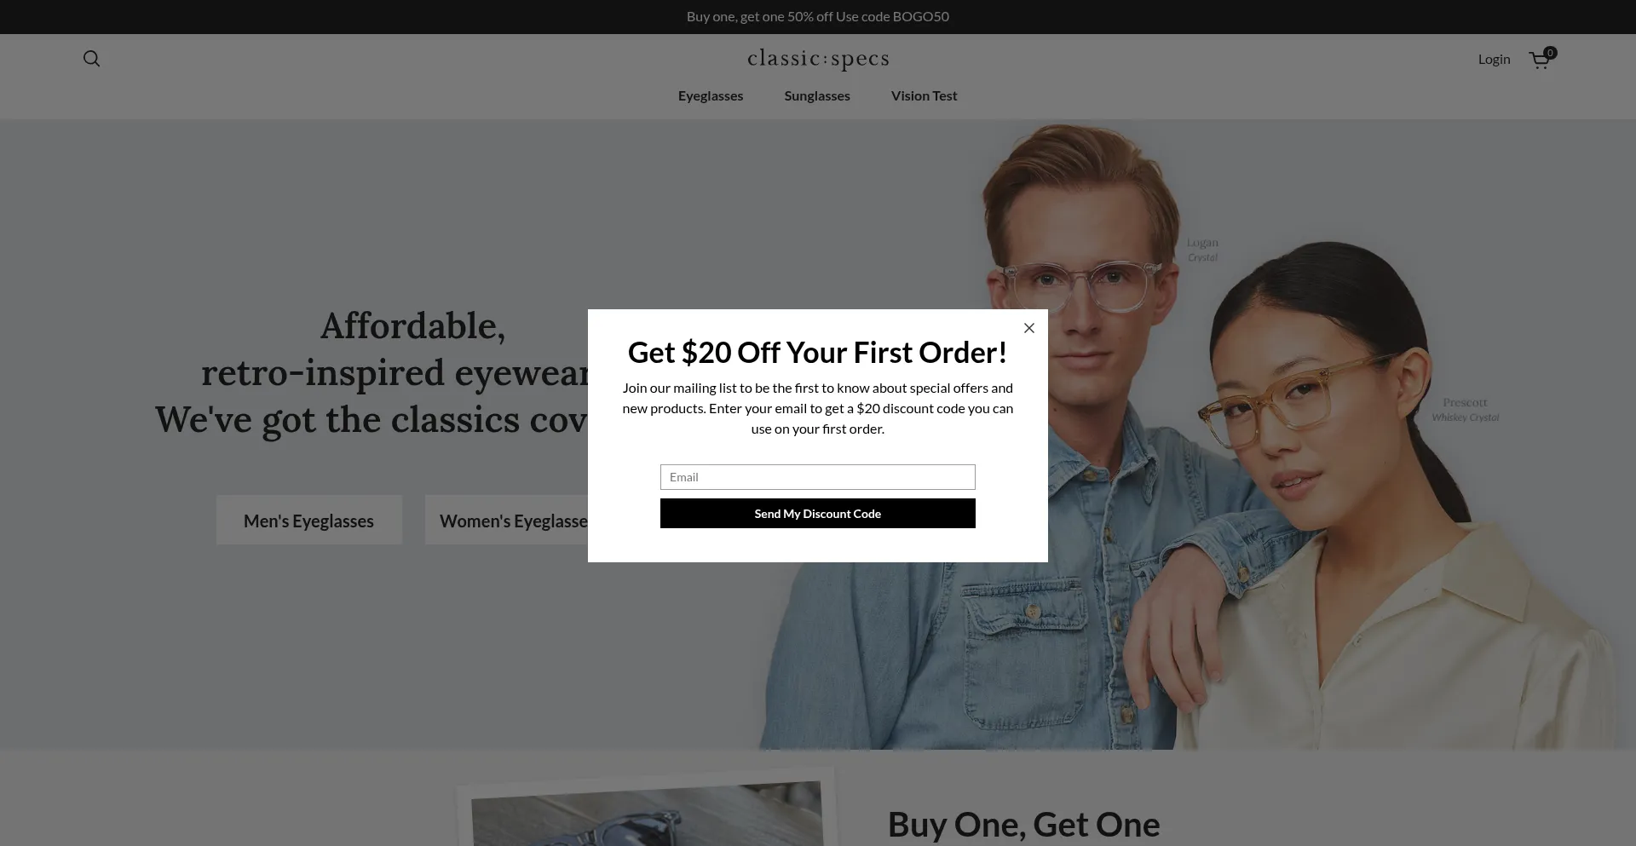Viewport: 1636px width, 846px height.
Task: Click Send My Discount Code button
Action: tap(818, 514)
